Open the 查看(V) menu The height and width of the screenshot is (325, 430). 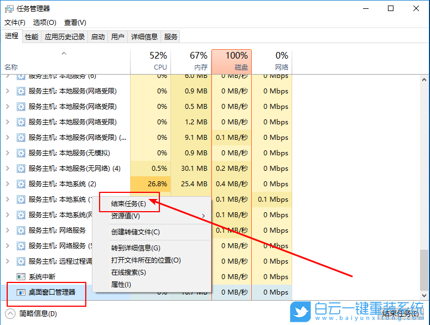click(75, 23)
